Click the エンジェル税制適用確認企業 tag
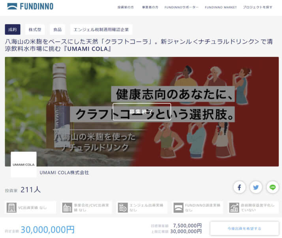 (101, 30)
